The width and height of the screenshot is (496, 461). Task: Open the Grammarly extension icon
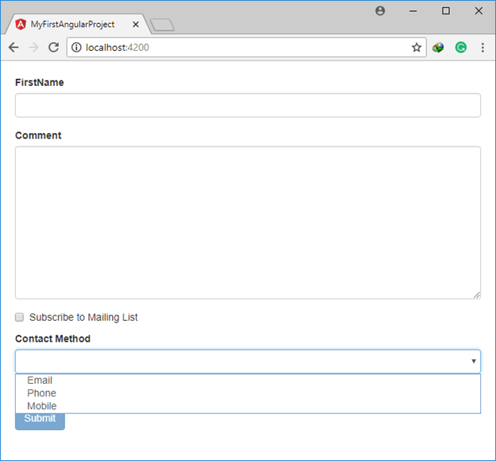click(461, 48)
